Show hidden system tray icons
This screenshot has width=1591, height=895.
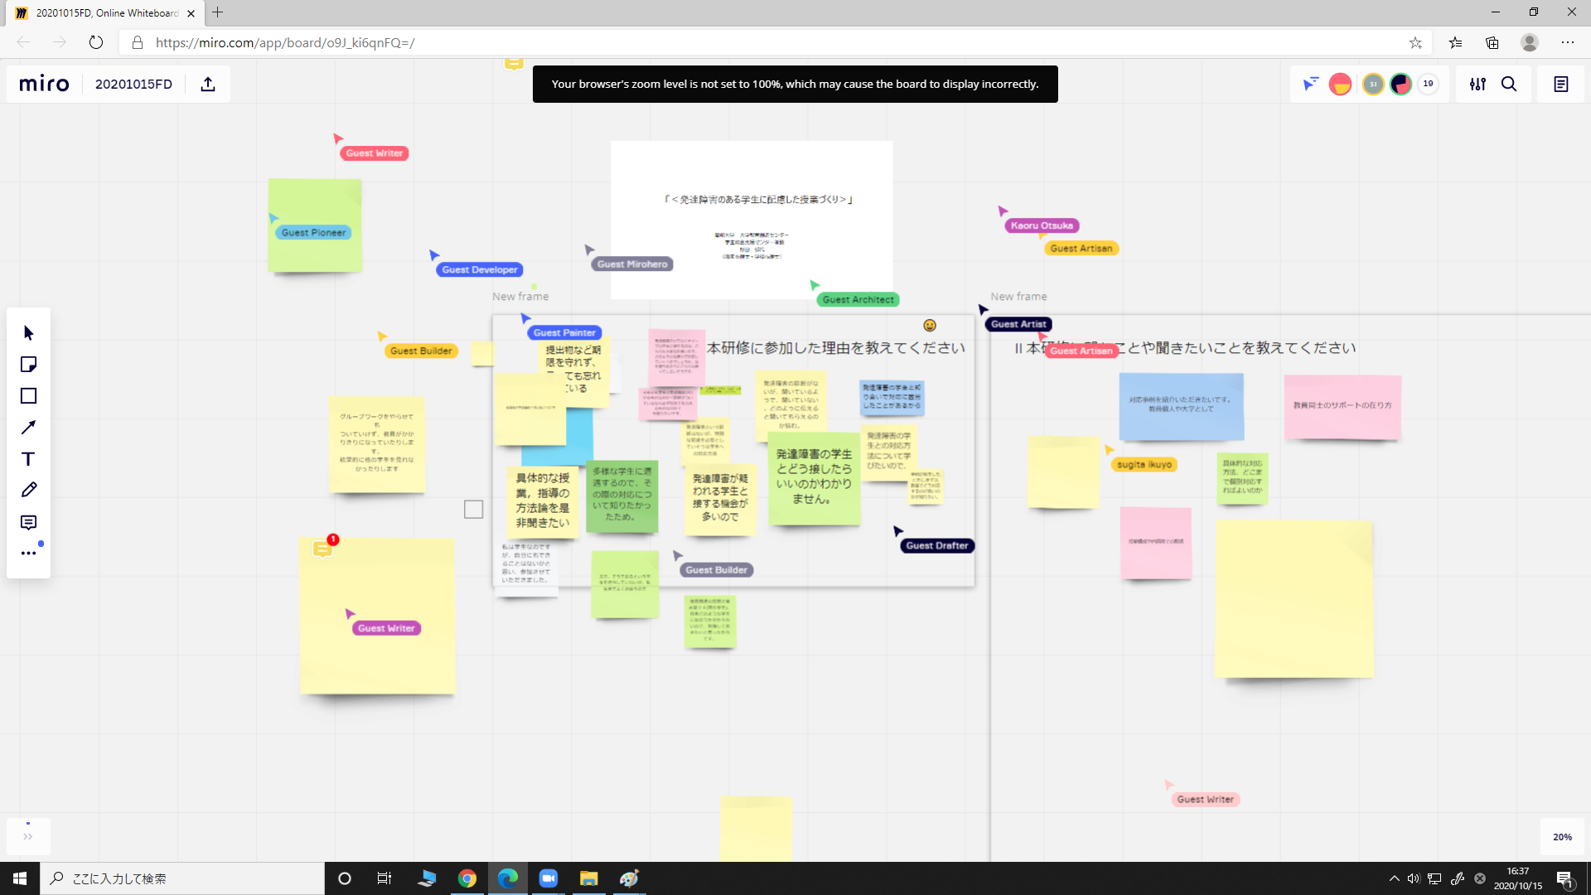[x=1394, y=878]
